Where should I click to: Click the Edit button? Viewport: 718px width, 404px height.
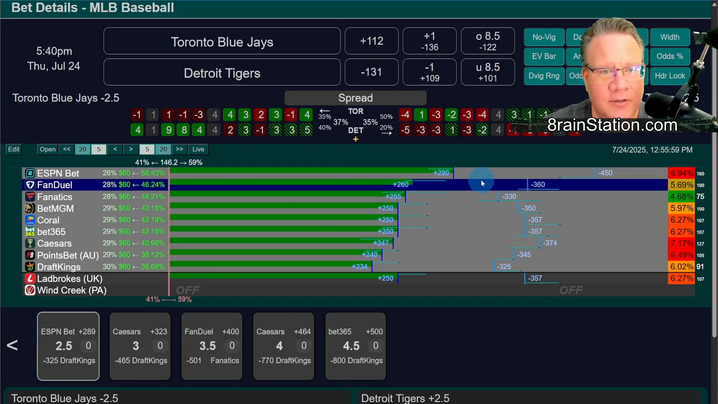[14, 149]
